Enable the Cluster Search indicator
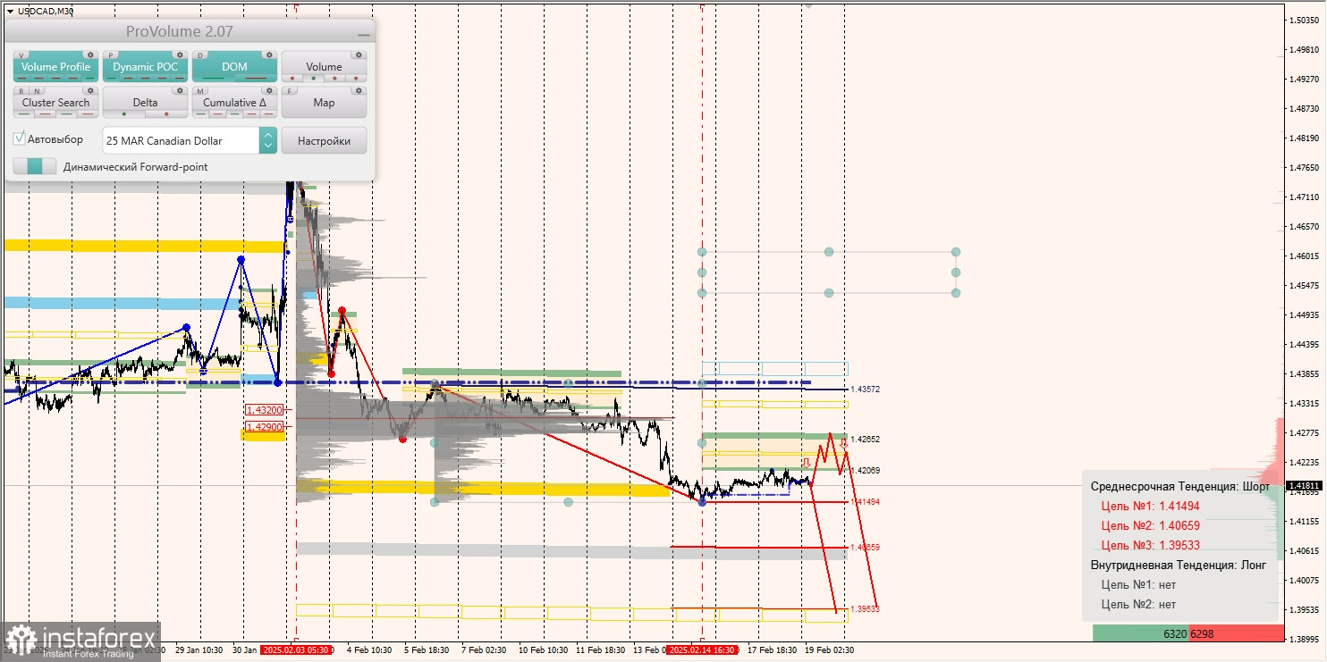Screen dimensions: 1327x662 (55, 103)
